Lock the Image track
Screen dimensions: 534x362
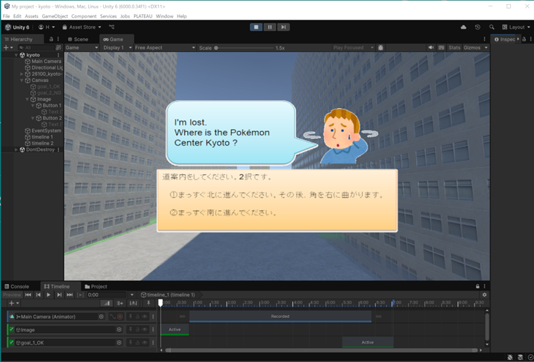pyautogui.click(x=138, y=330)
